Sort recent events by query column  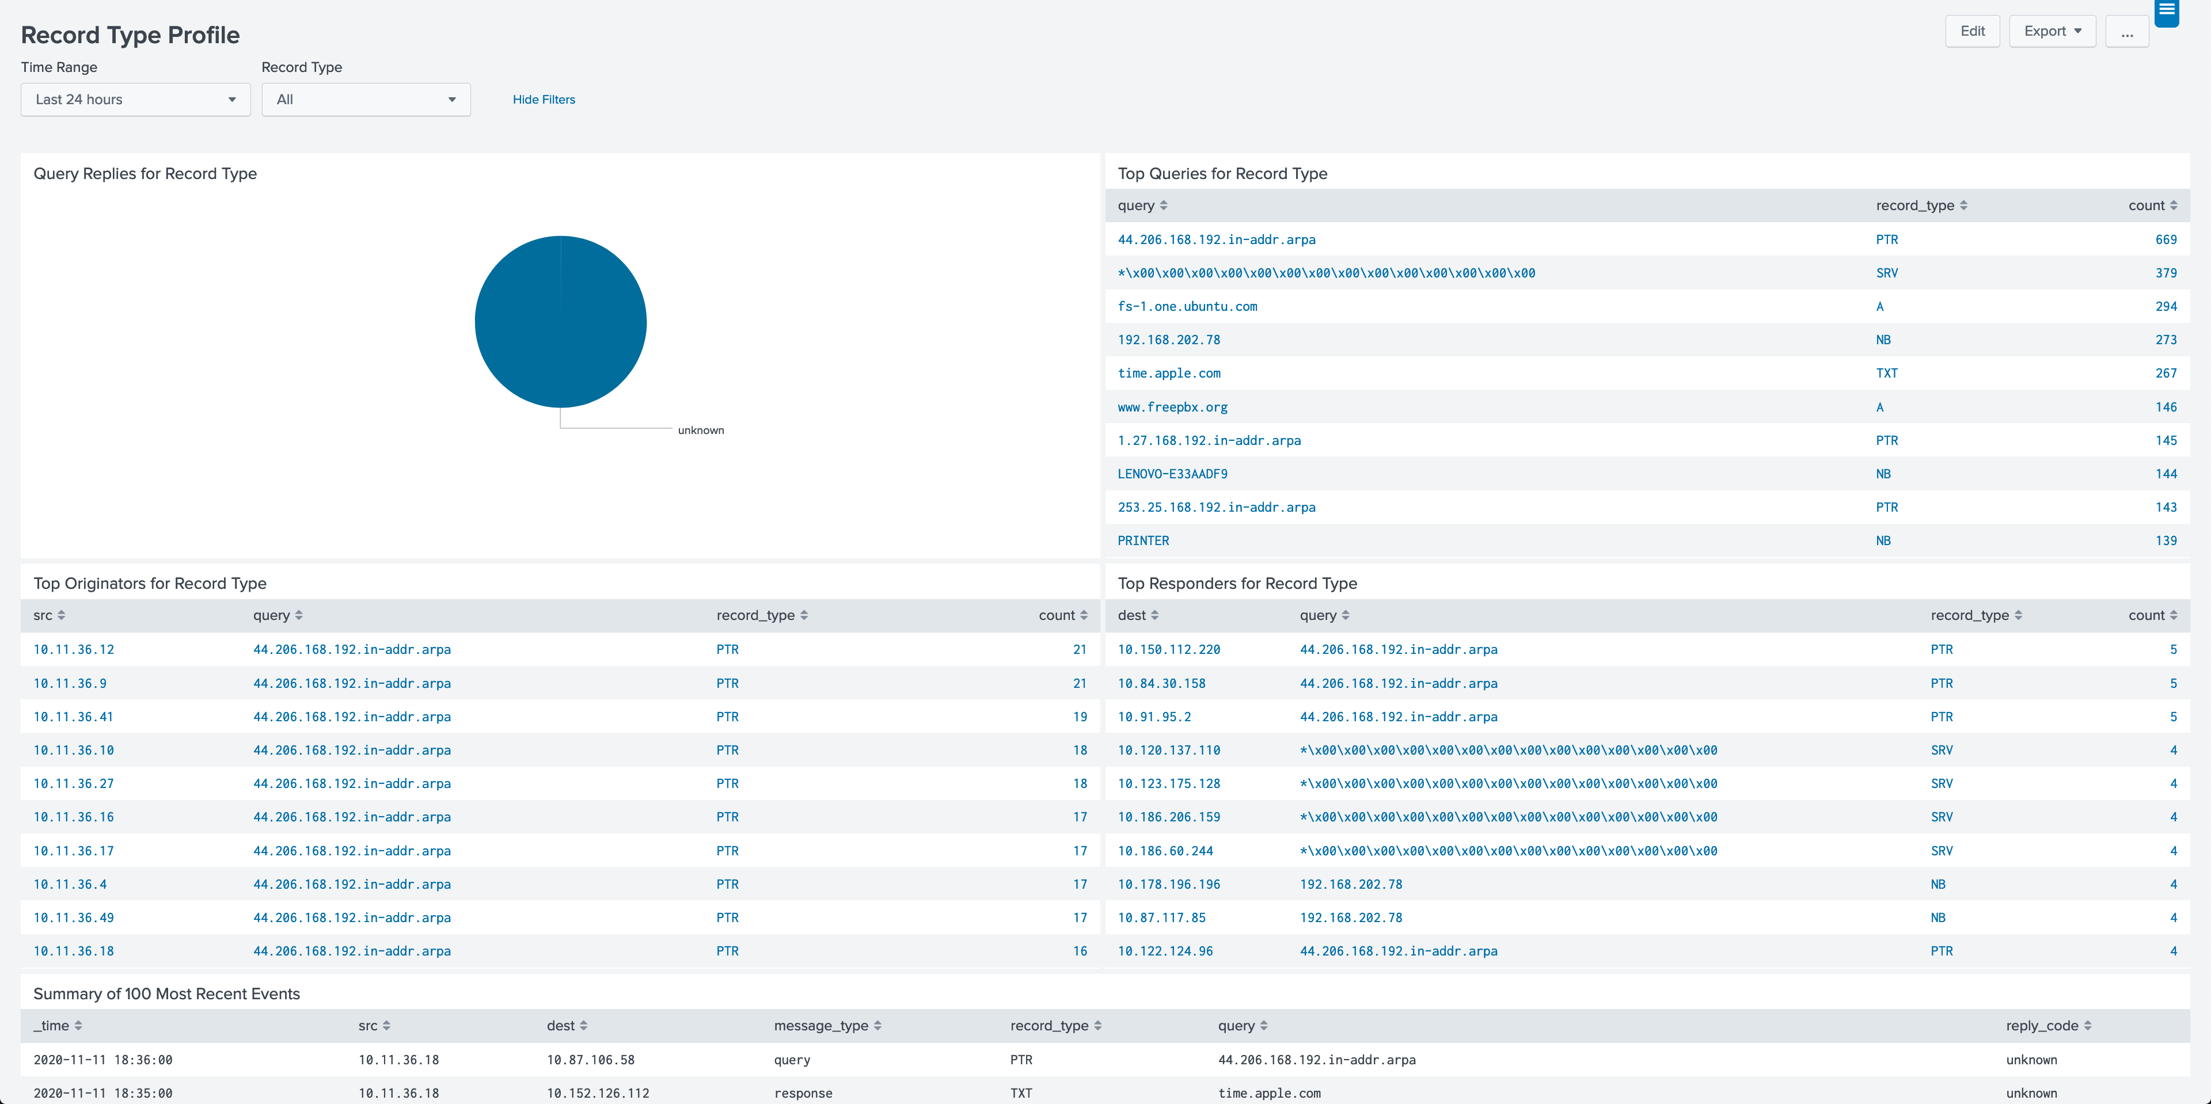click(x=1243, y=1026)
